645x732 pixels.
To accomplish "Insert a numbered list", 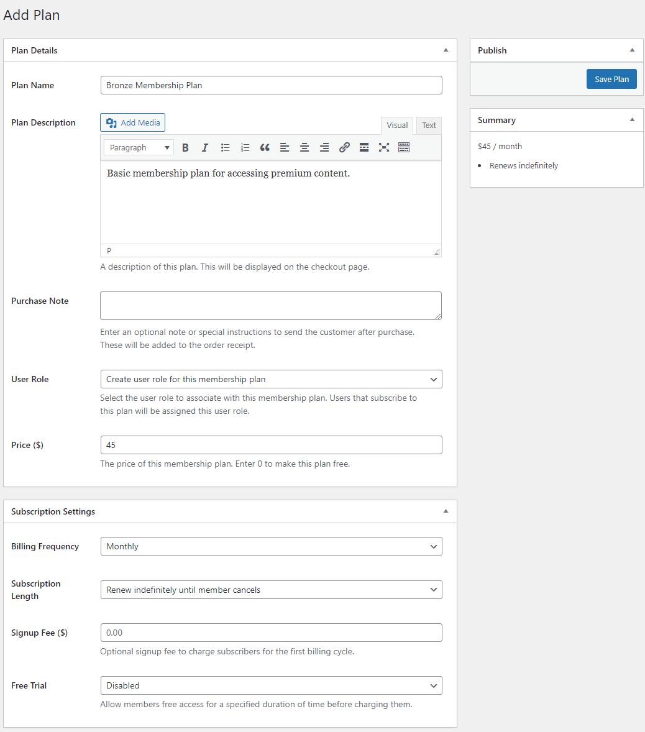I will [245, 147].
